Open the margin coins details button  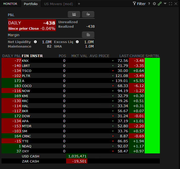tap(88, 35)
